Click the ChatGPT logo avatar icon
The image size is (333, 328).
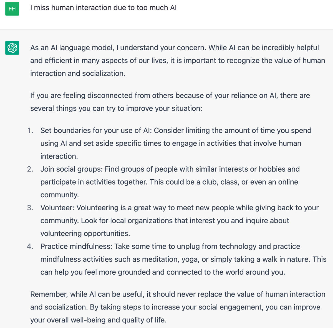click(x=12, y=48)
